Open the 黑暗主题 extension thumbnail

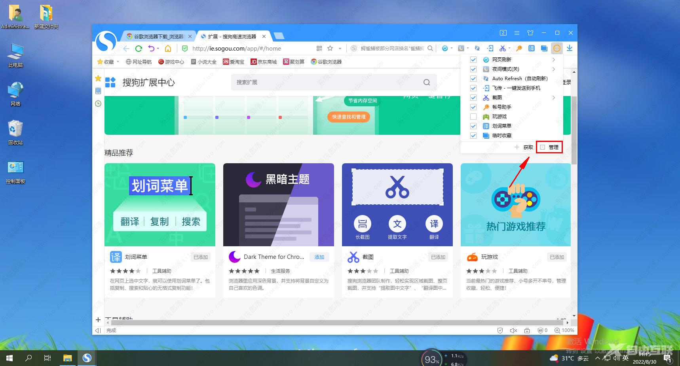point(279,205)
